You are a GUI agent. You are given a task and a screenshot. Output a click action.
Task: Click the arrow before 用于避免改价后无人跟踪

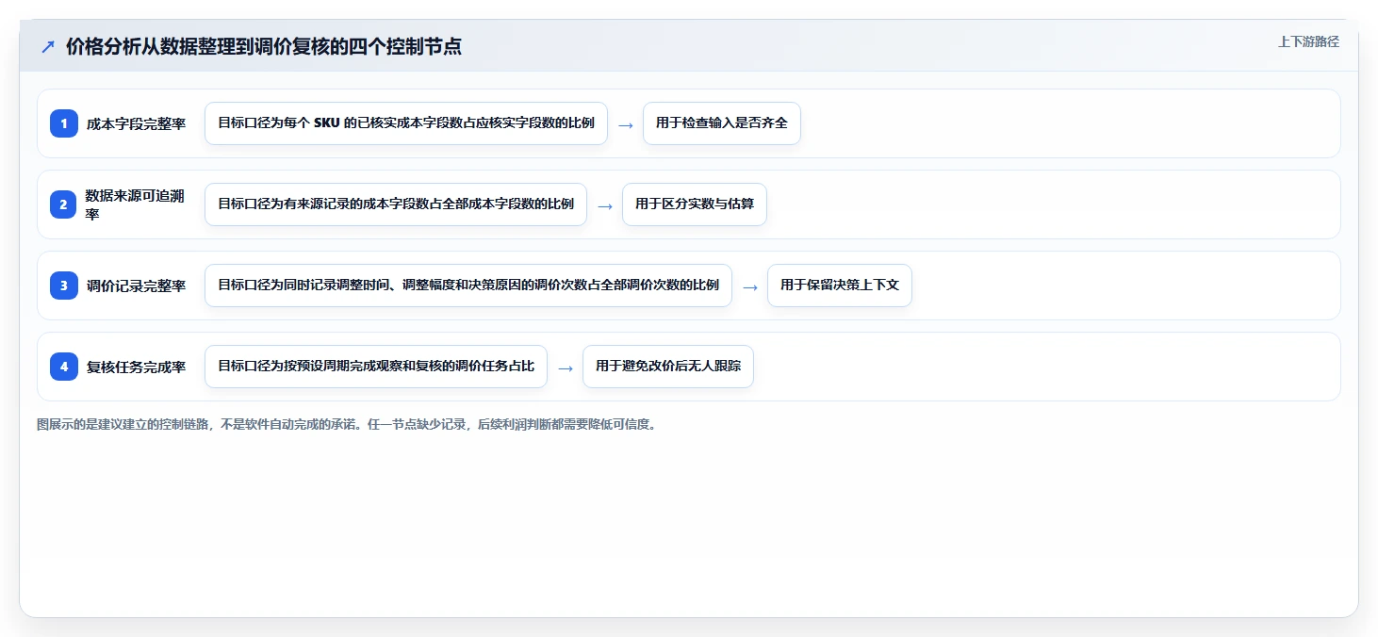pos(566,367)
